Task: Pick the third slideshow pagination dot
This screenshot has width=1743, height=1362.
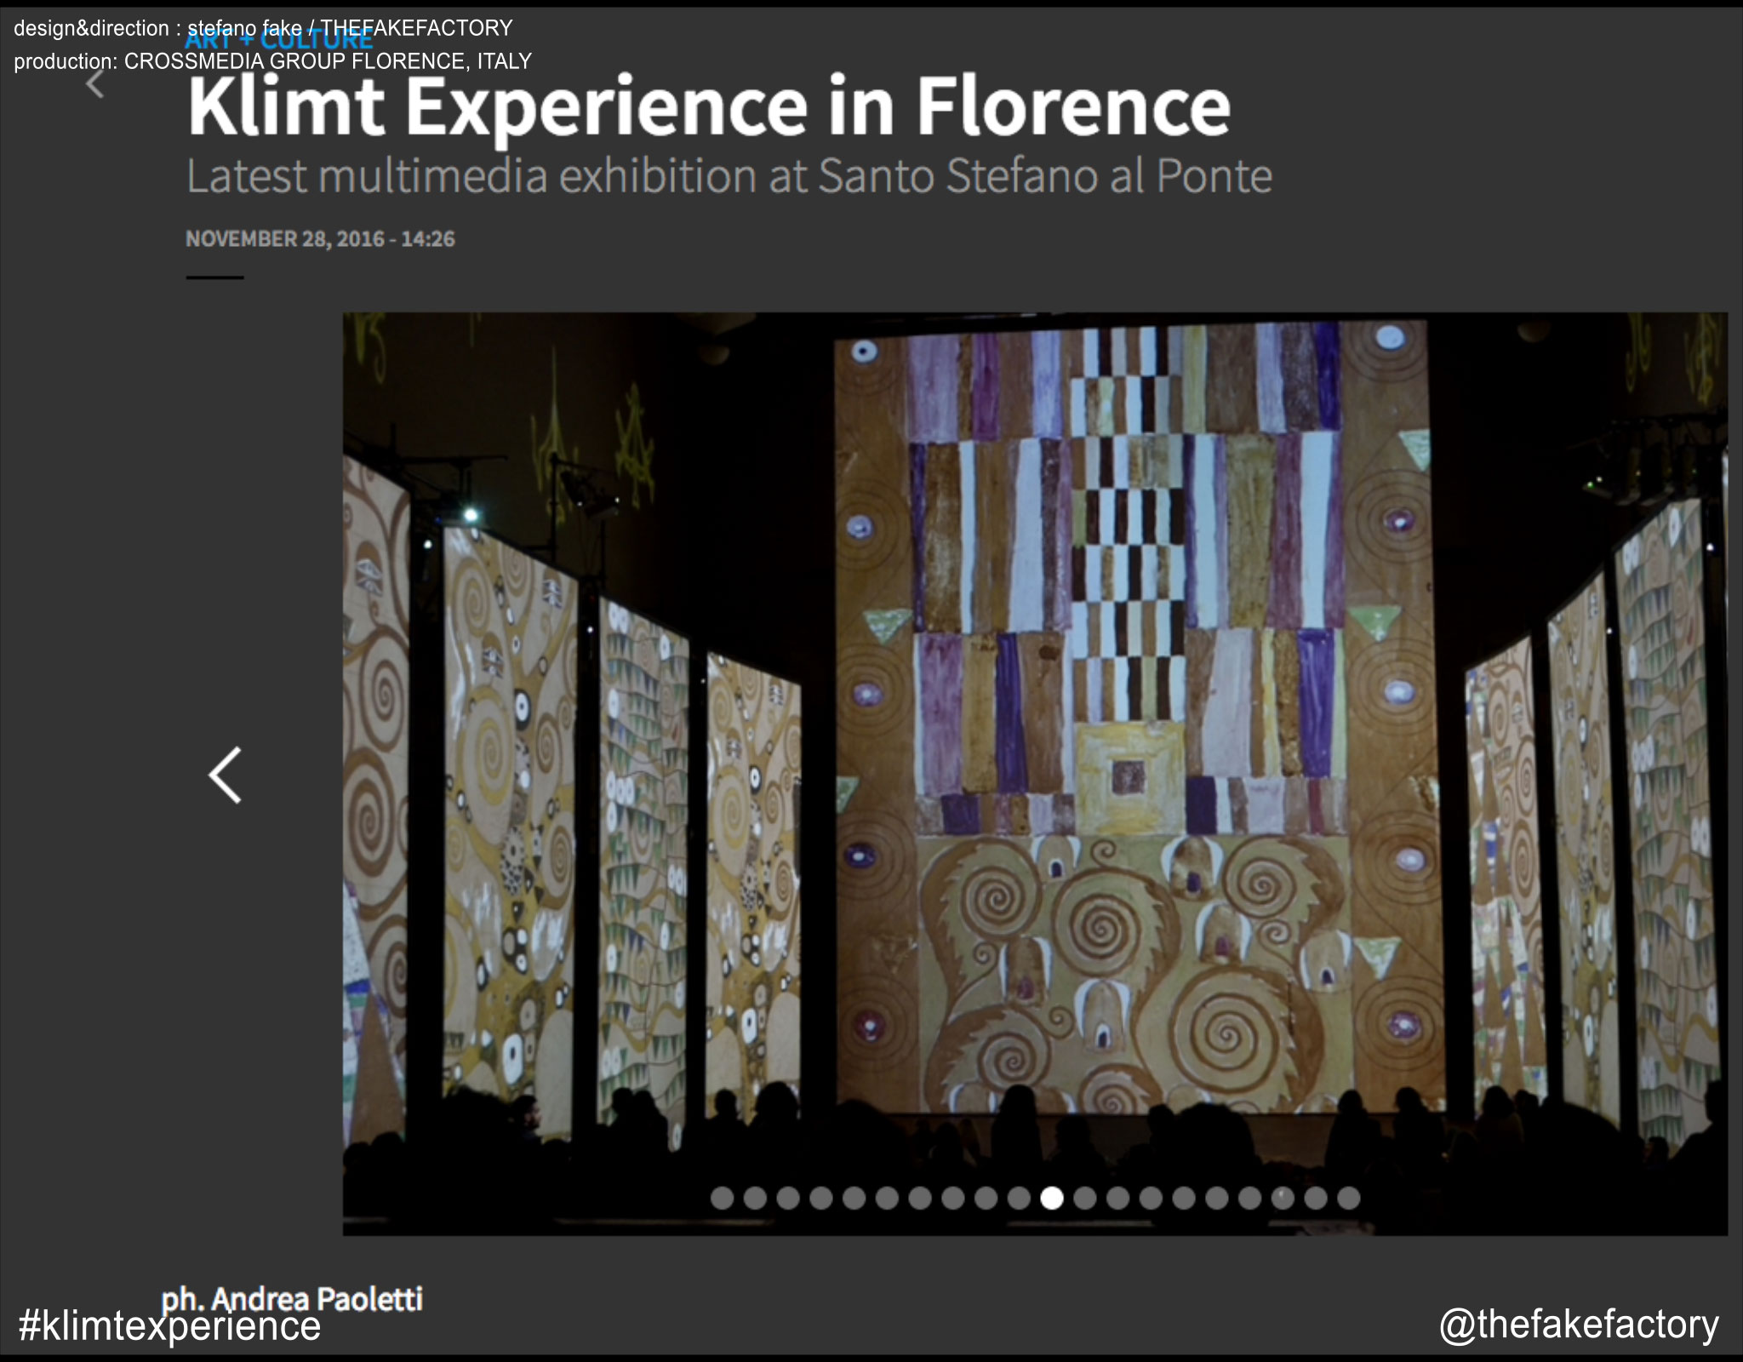Action: [x=788, y=1198]
